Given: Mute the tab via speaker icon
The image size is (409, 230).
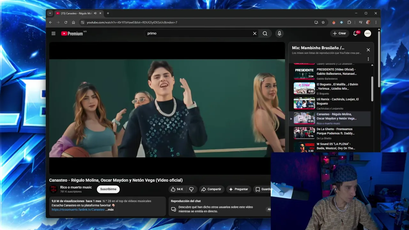Looking at the screenshot, I should [x=95, y=13].
